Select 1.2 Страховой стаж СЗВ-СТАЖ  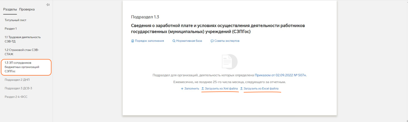(22, 52)
